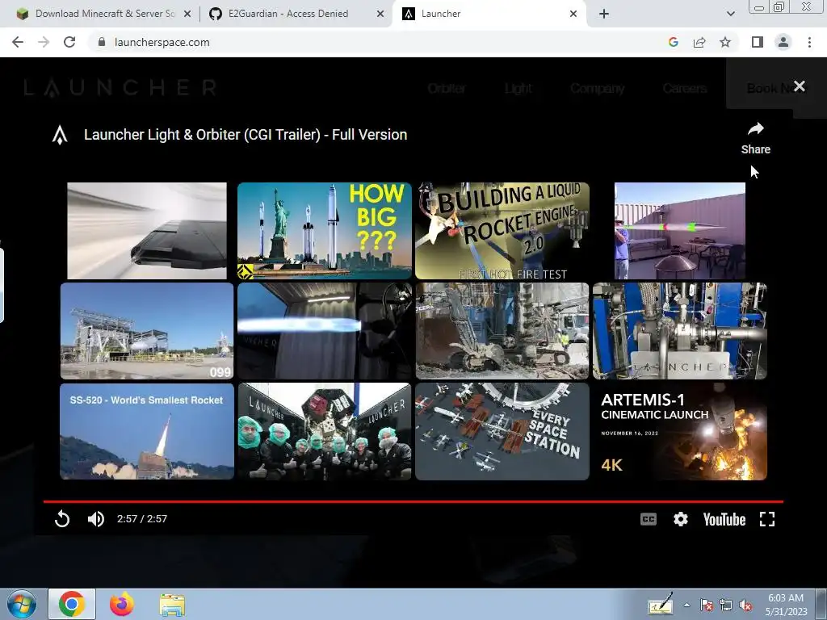Open the tablet input pen icon
The image size is (827, 620).
(x=661, y=604)
